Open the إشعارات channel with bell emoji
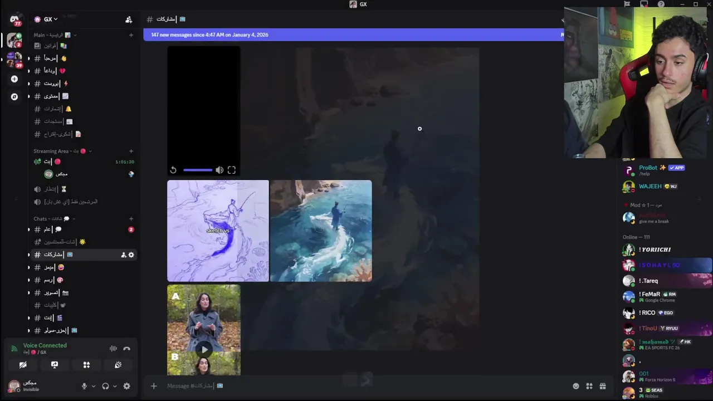Image resolution: width=713 pixels, height=401 pixels. pyautogui.click(x=84, y=109)
